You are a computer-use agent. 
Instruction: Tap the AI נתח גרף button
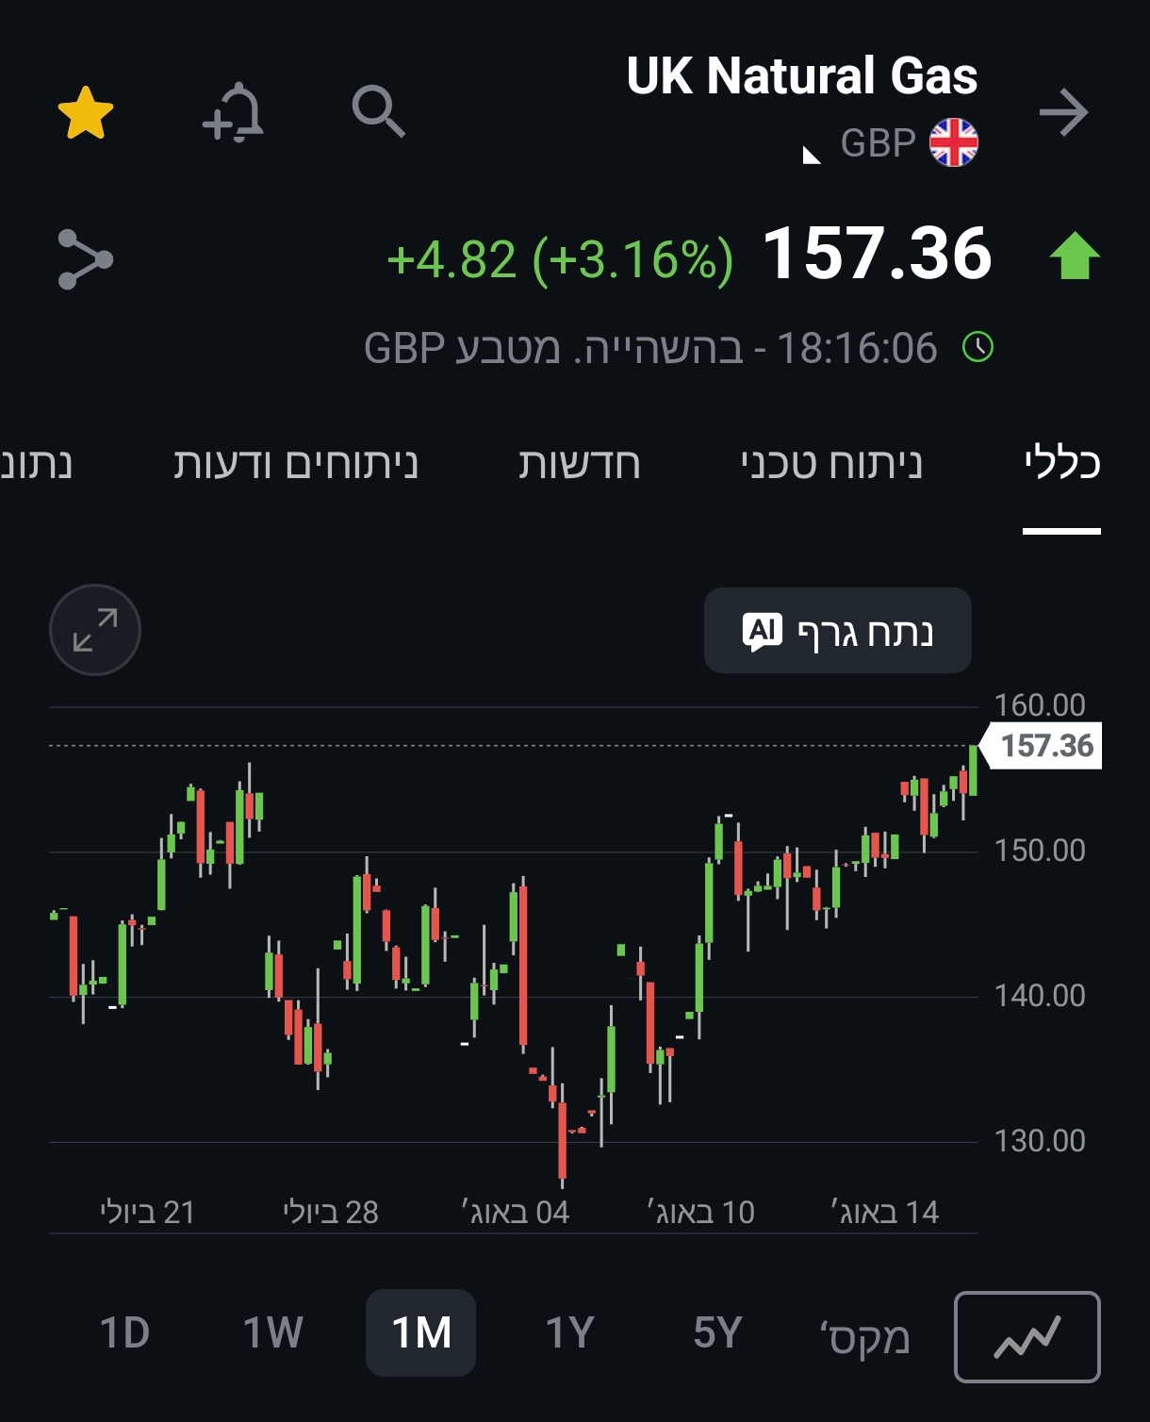coord(837,631)
